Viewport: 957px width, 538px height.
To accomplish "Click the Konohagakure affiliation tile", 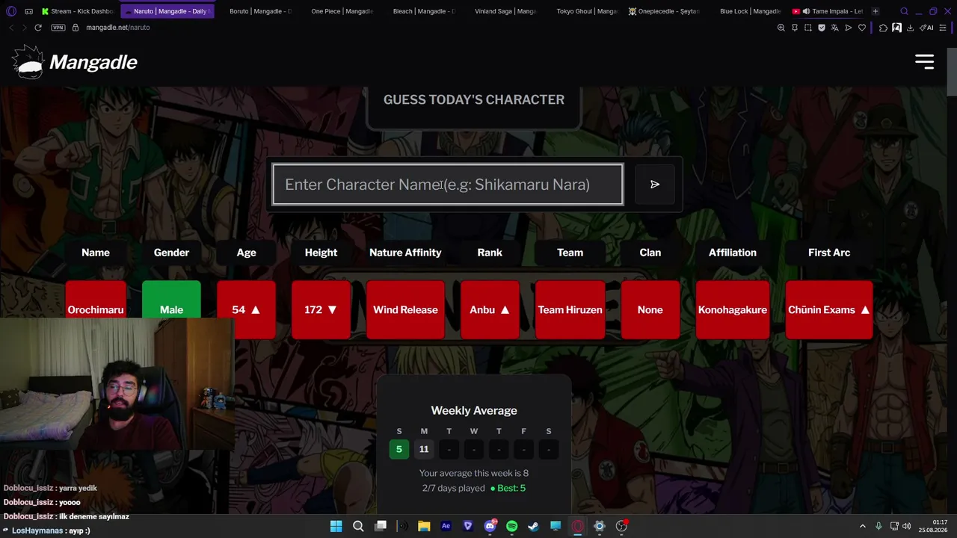I will click(x=733, y=309).
